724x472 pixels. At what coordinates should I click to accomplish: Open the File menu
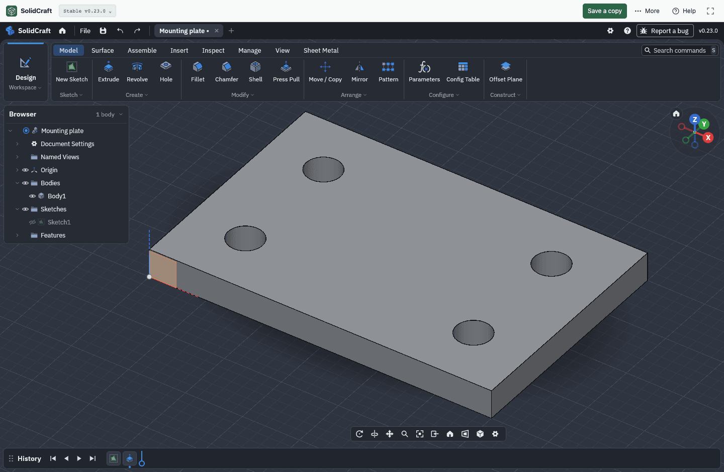pyautogui.click(x=85, y=31)
